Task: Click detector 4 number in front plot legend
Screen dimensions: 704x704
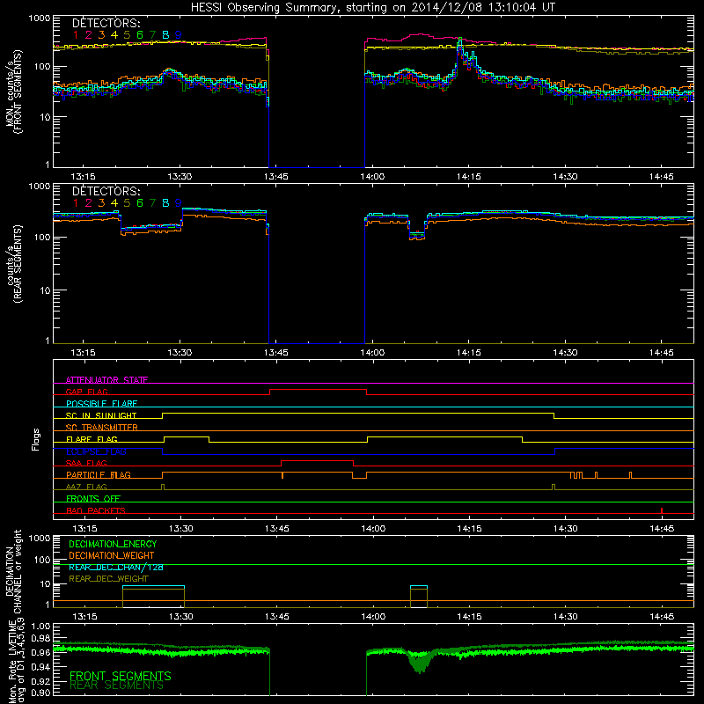Action: point(114,35)
